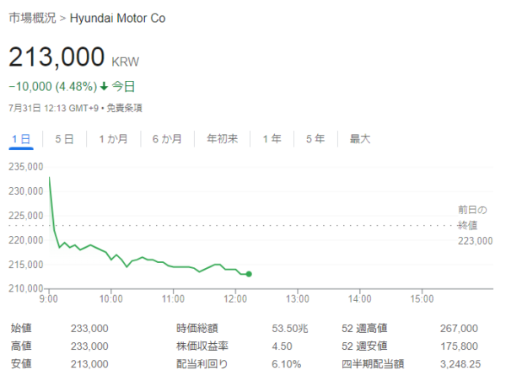The image size is (506, 381).
Task: Select the 6か月 range tab
Action: 167,139
